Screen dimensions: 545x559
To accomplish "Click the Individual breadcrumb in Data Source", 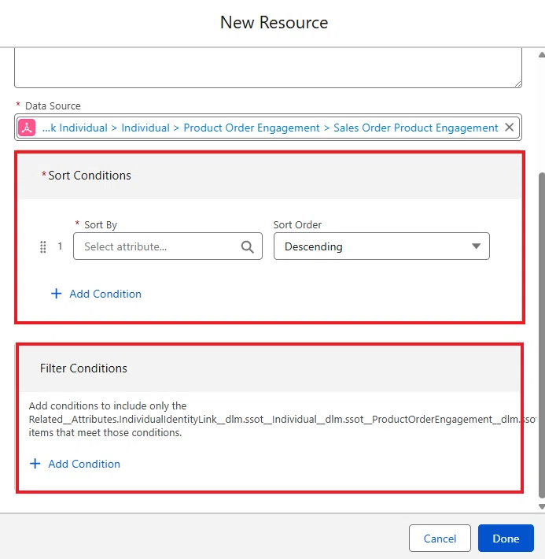I will tap(145, 128).
